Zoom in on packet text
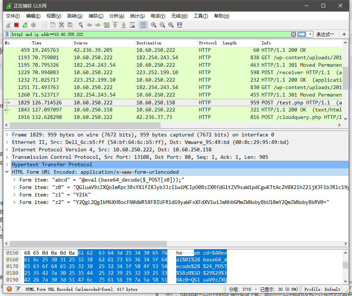 154,25
